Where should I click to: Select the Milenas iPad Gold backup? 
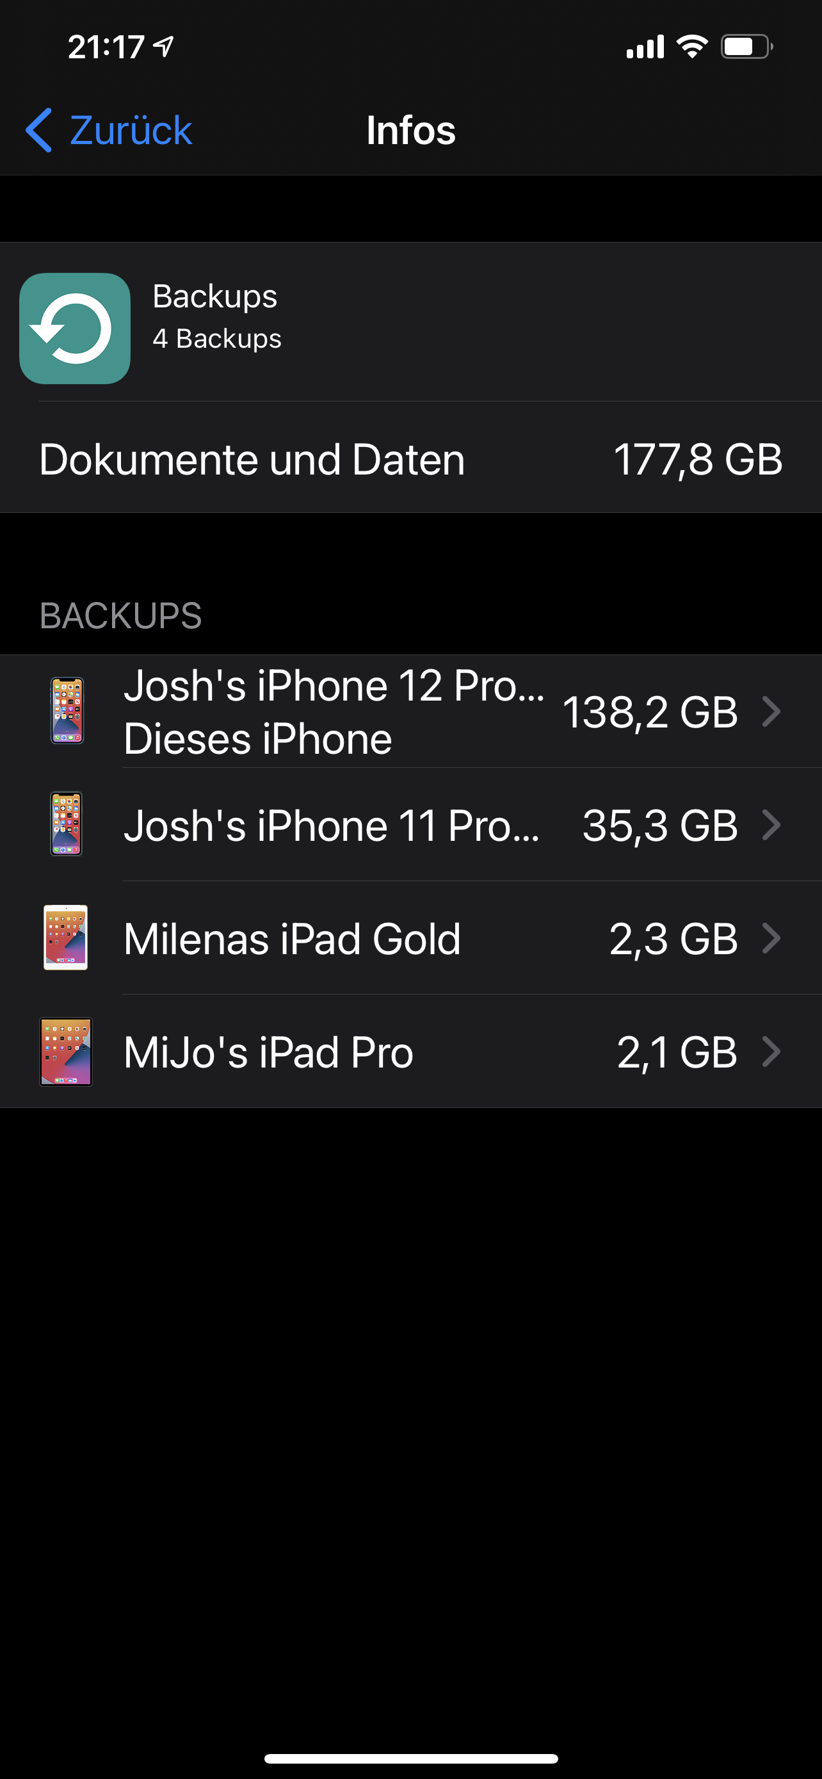pos(292,939)
